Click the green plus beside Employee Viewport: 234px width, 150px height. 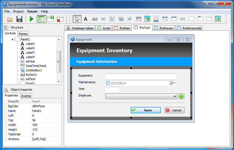(x=181, y=96)
